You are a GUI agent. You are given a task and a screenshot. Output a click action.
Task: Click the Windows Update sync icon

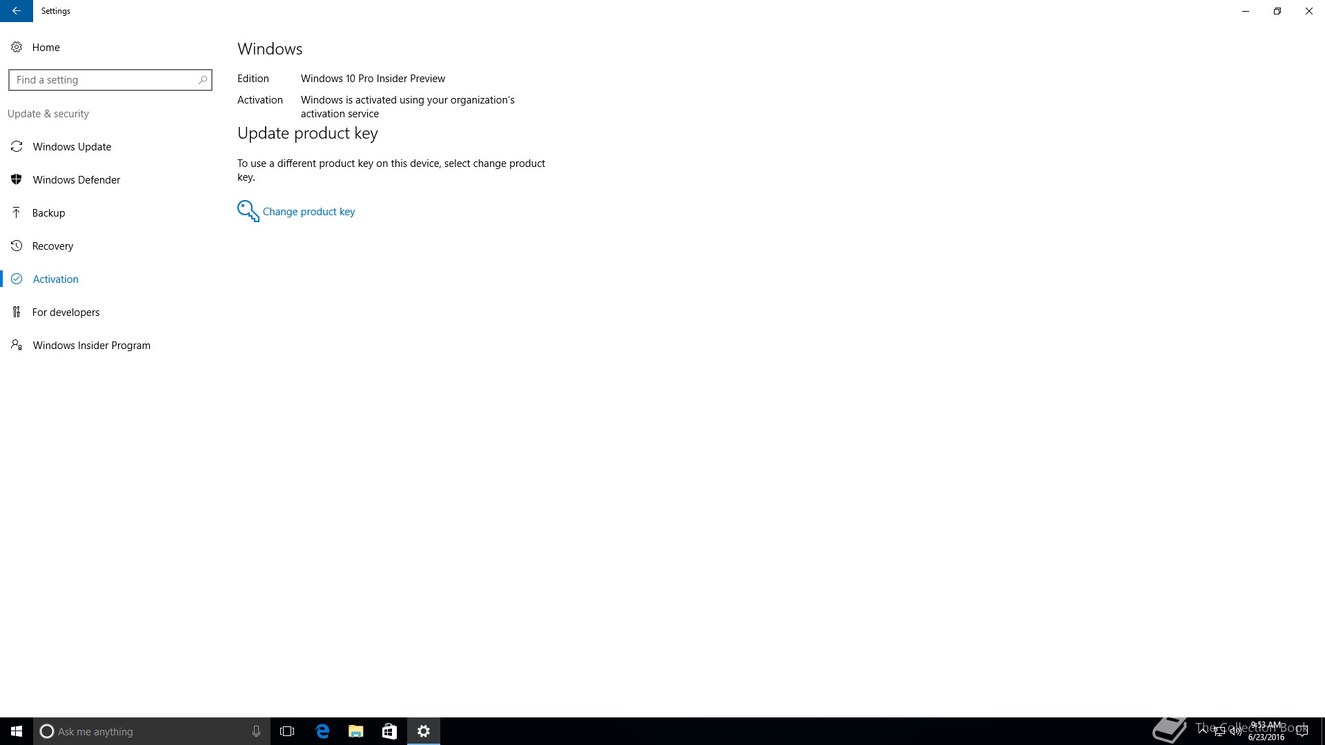17,146
